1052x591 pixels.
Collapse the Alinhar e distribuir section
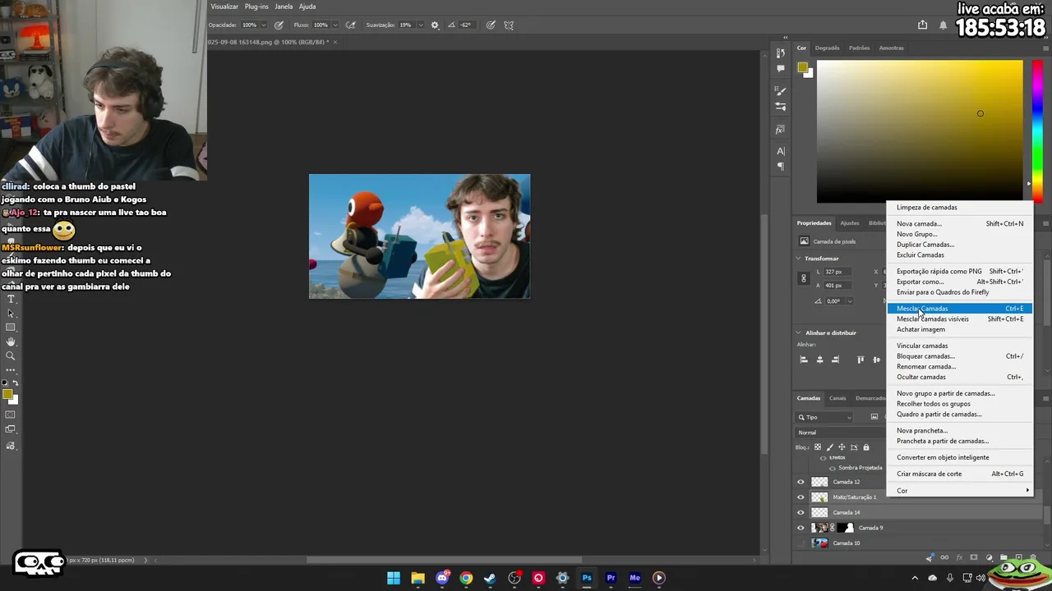click(798, 332)
